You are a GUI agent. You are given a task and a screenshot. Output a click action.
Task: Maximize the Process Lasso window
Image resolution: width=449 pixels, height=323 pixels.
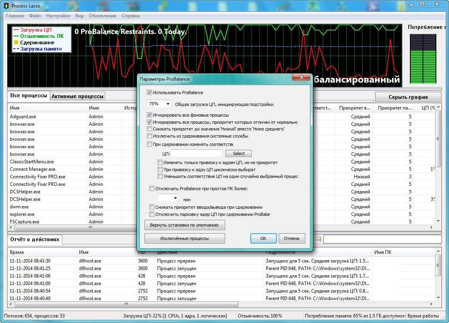422,4
